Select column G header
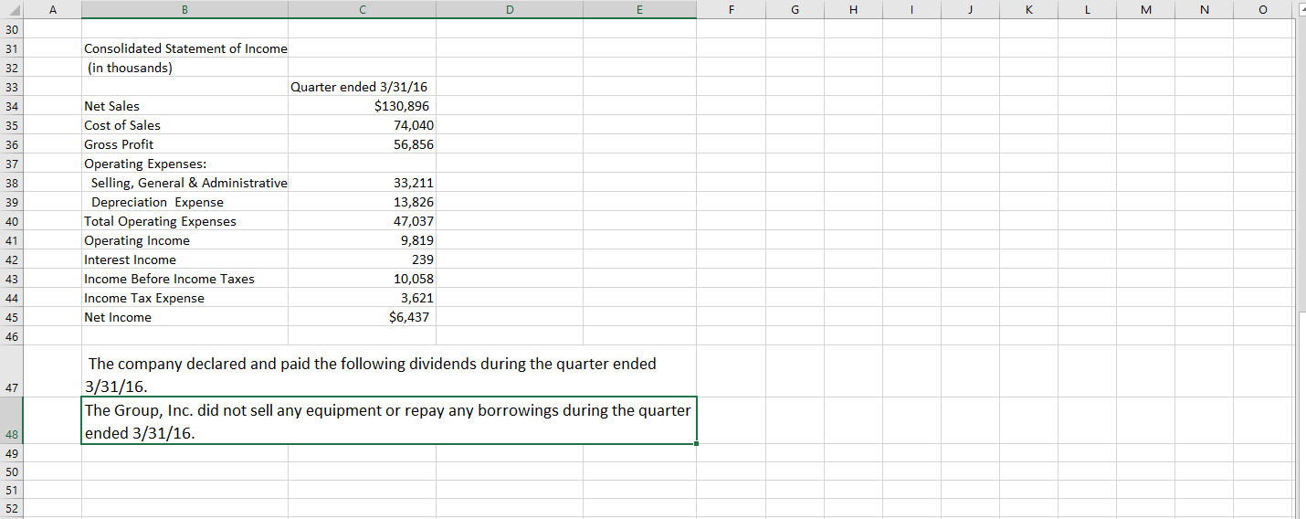Screen dimensions: 1306x519 pos(795,9)
